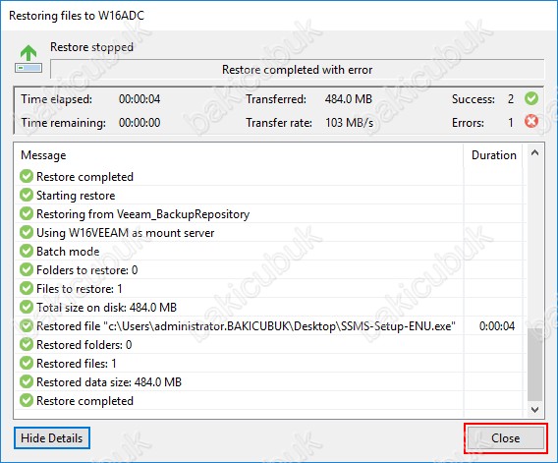Image resolution: width=558 pixels, height=463 pixels.
Task: Click the red Errors cross icon
Action: point(531,122)
